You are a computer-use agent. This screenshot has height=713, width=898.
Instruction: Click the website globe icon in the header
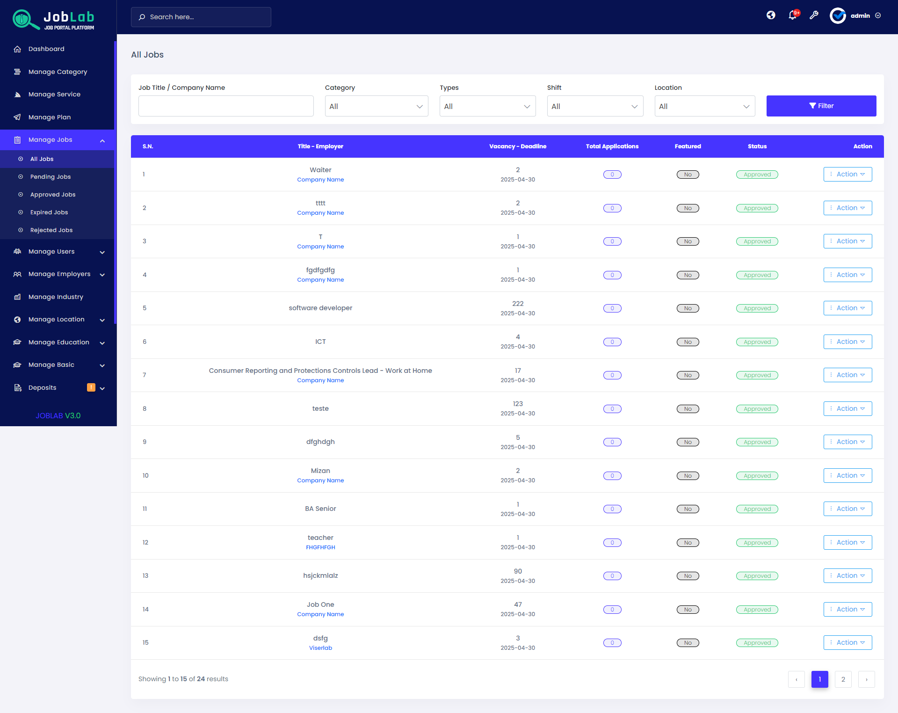pos(771,15)
